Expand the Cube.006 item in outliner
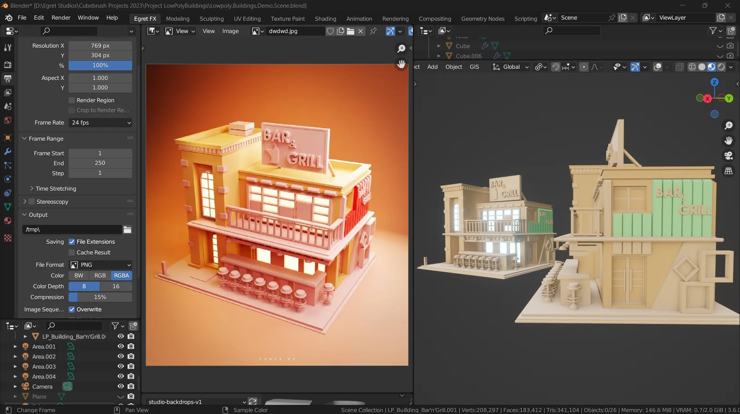The height and width of the screenshot is (414, 740). tap(439, 56)
